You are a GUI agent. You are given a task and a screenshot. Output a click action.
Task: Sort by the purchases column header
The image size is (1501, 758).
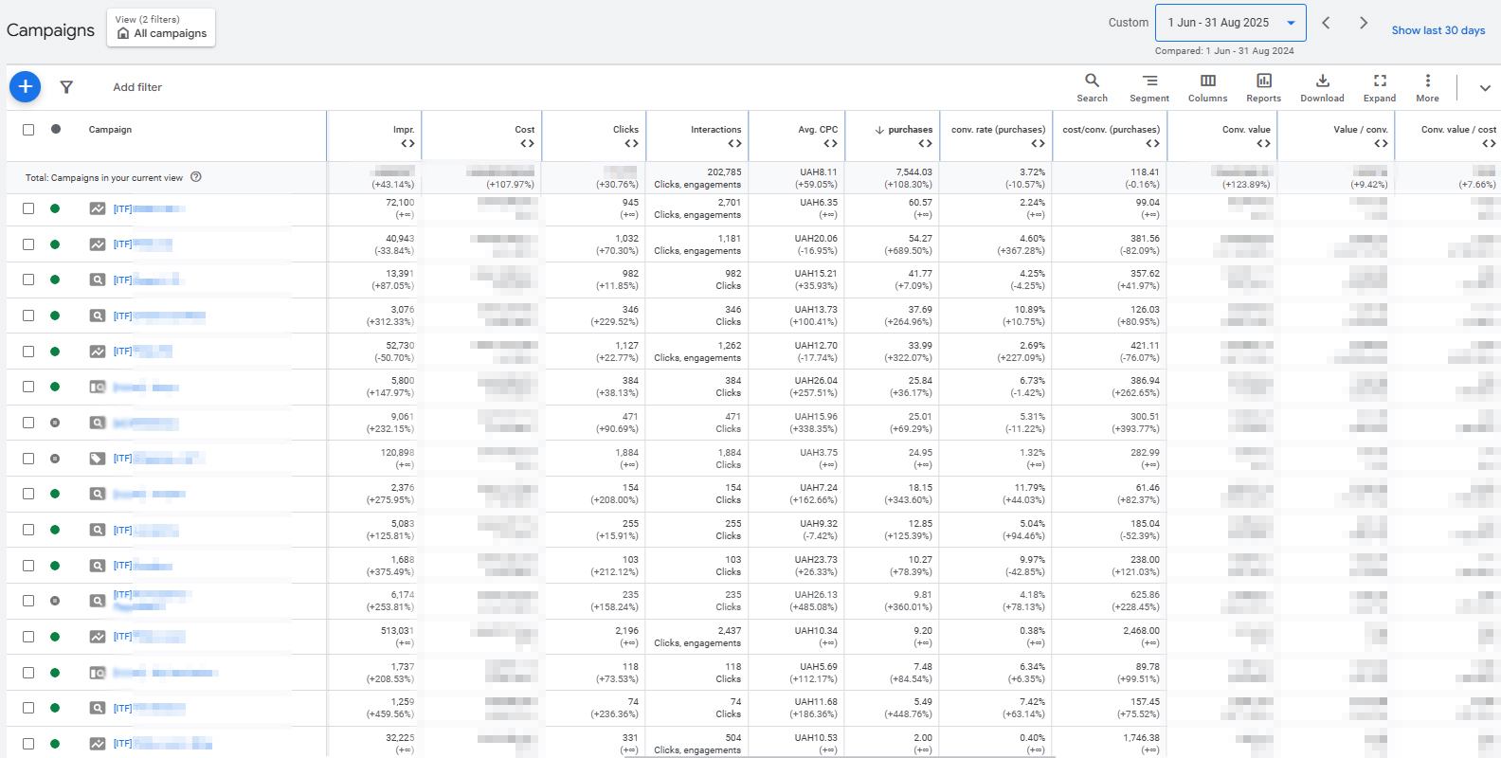point(909,130)
